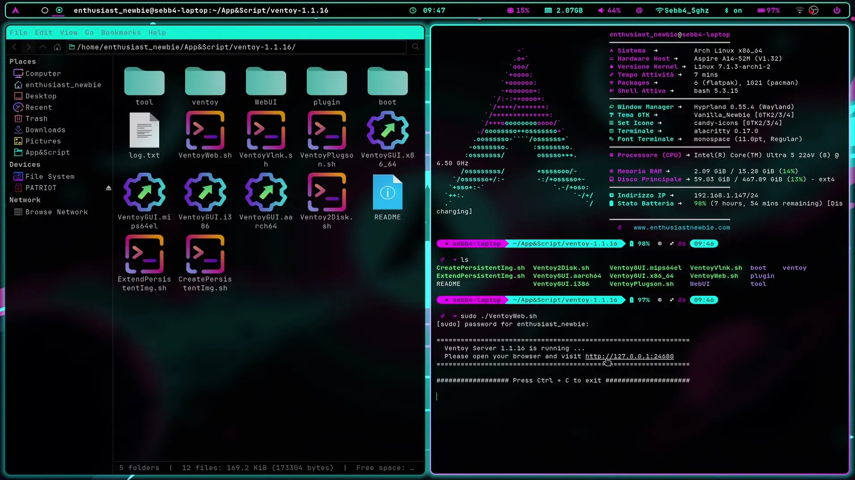855x480 pixels.
Task: Select the 'WebUI' folder icon
Action: [x=266, y=81]
